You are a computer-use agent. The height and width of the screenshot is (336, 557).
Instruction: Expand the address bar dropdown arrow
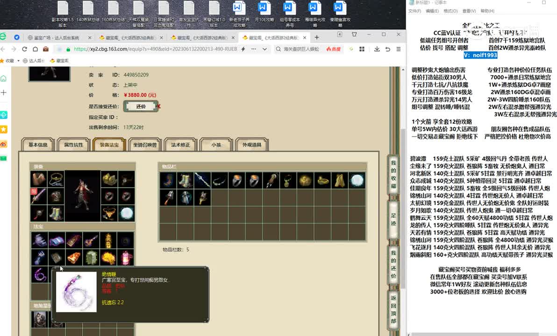point(264,49)
